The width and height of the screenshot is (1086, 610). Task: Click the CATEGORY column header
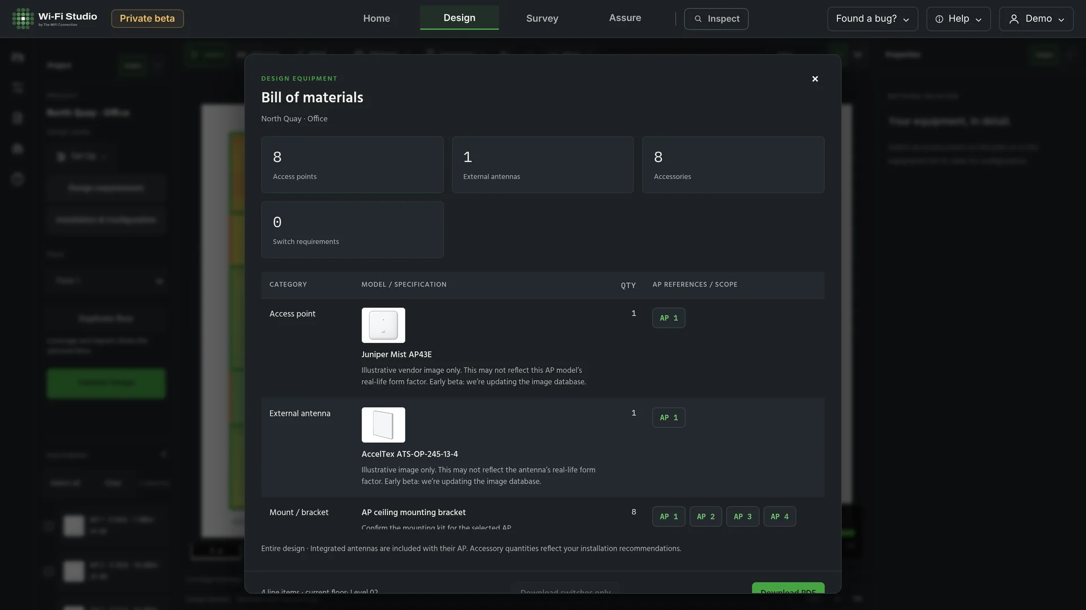(288, 285)
